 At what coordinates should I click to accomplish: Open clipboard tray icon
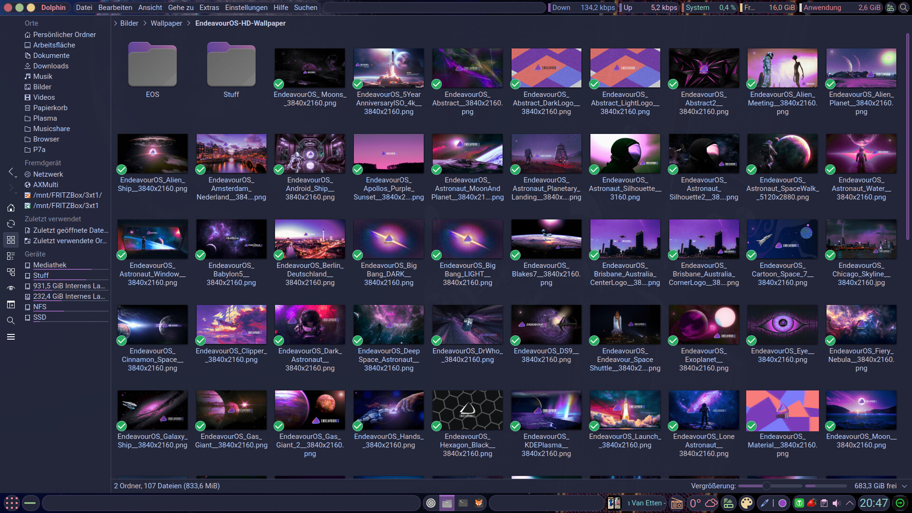pos(824,503)
